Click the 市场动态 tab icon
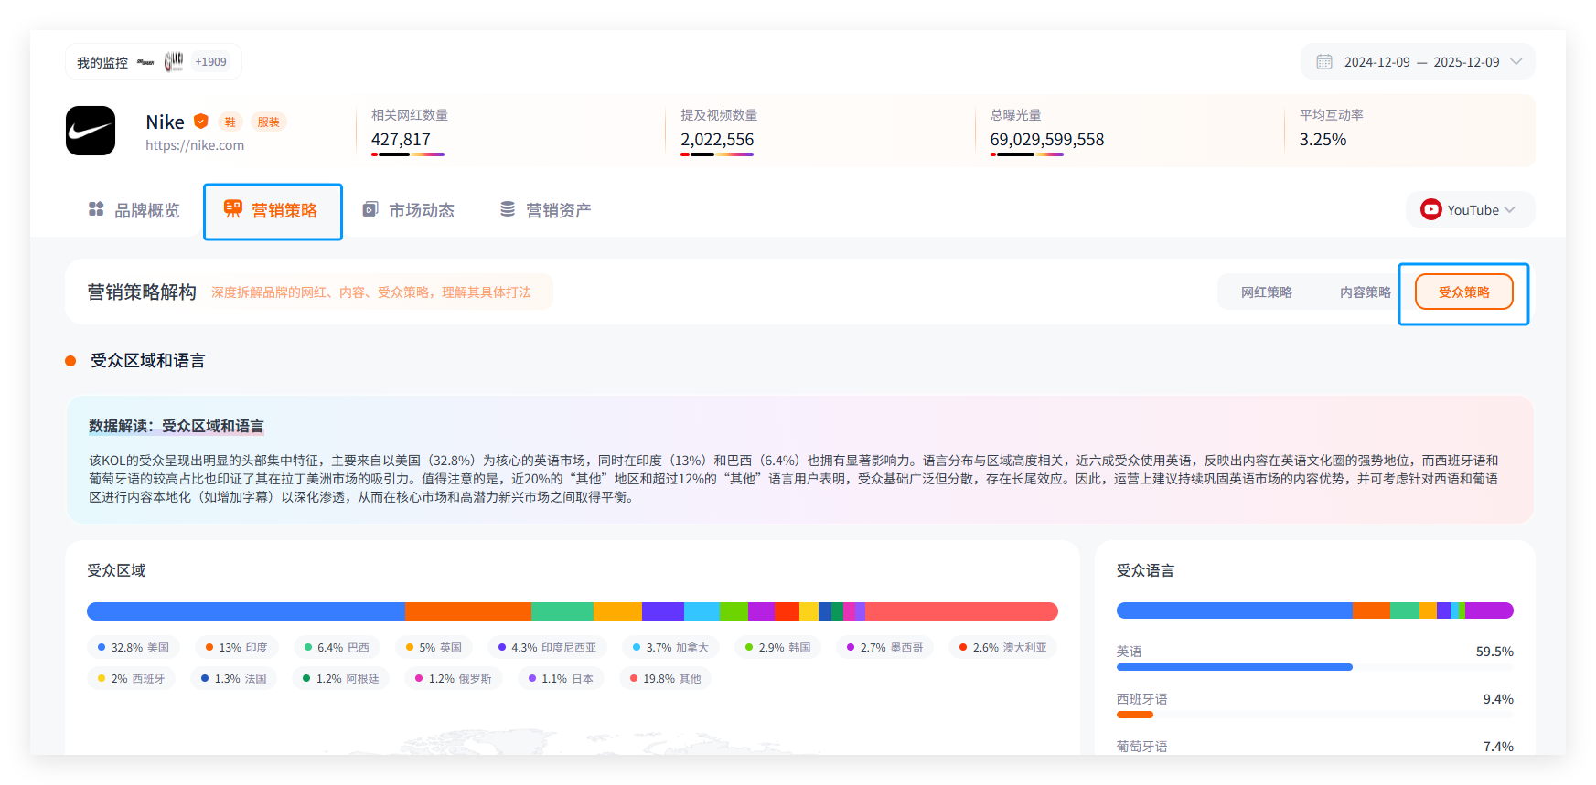 click(370, 210)
